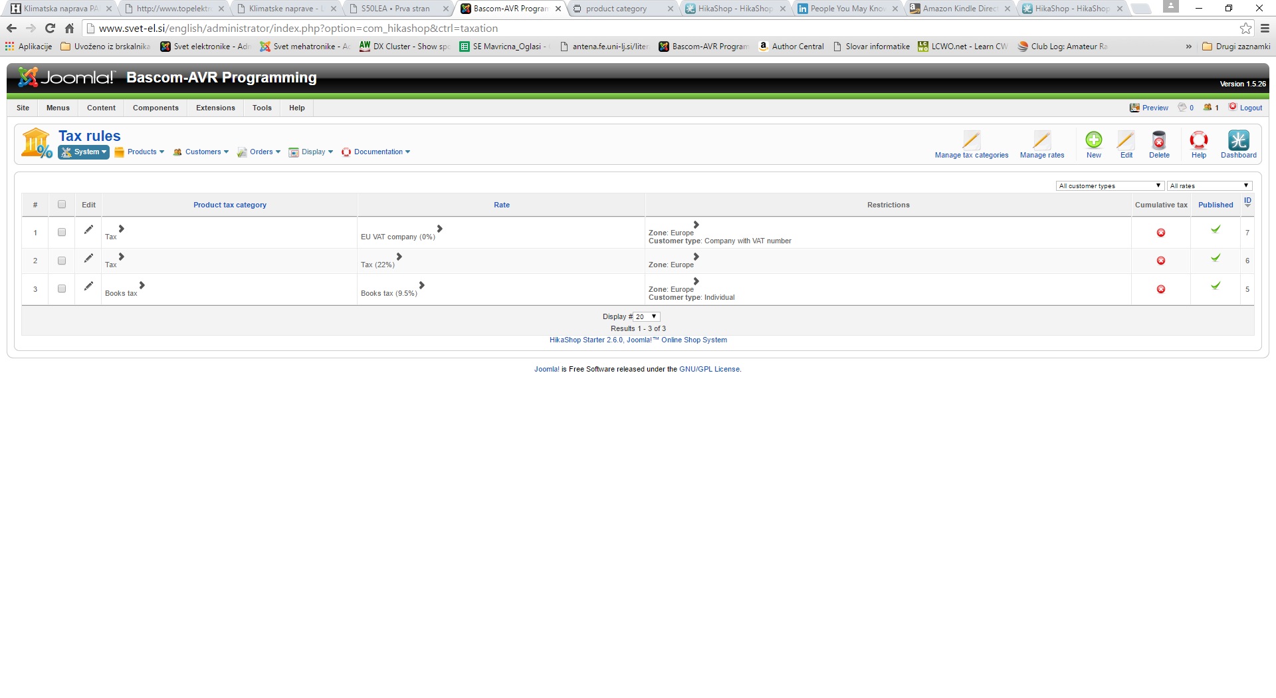
Task: Click the Delete trash icon
Action: pos(1159,140)
